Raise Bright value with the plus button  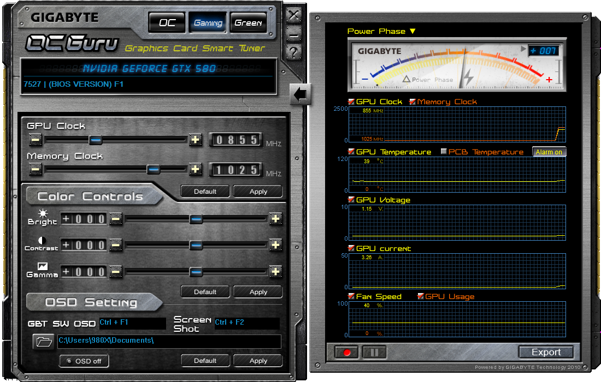pos(275,219)
